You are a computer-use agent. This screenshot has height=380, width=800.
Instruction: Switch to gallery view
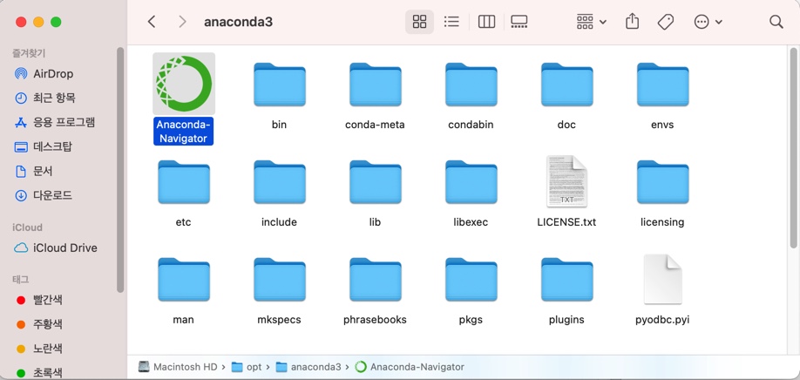click(519, 22)
